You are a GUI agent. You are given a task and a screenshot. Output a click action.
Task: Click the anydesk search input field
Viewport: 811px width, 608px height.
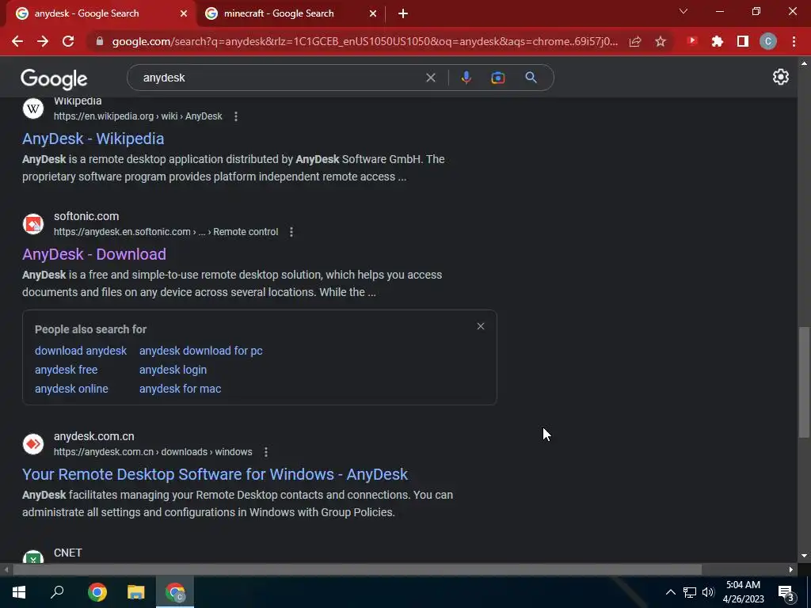point(280,78)
